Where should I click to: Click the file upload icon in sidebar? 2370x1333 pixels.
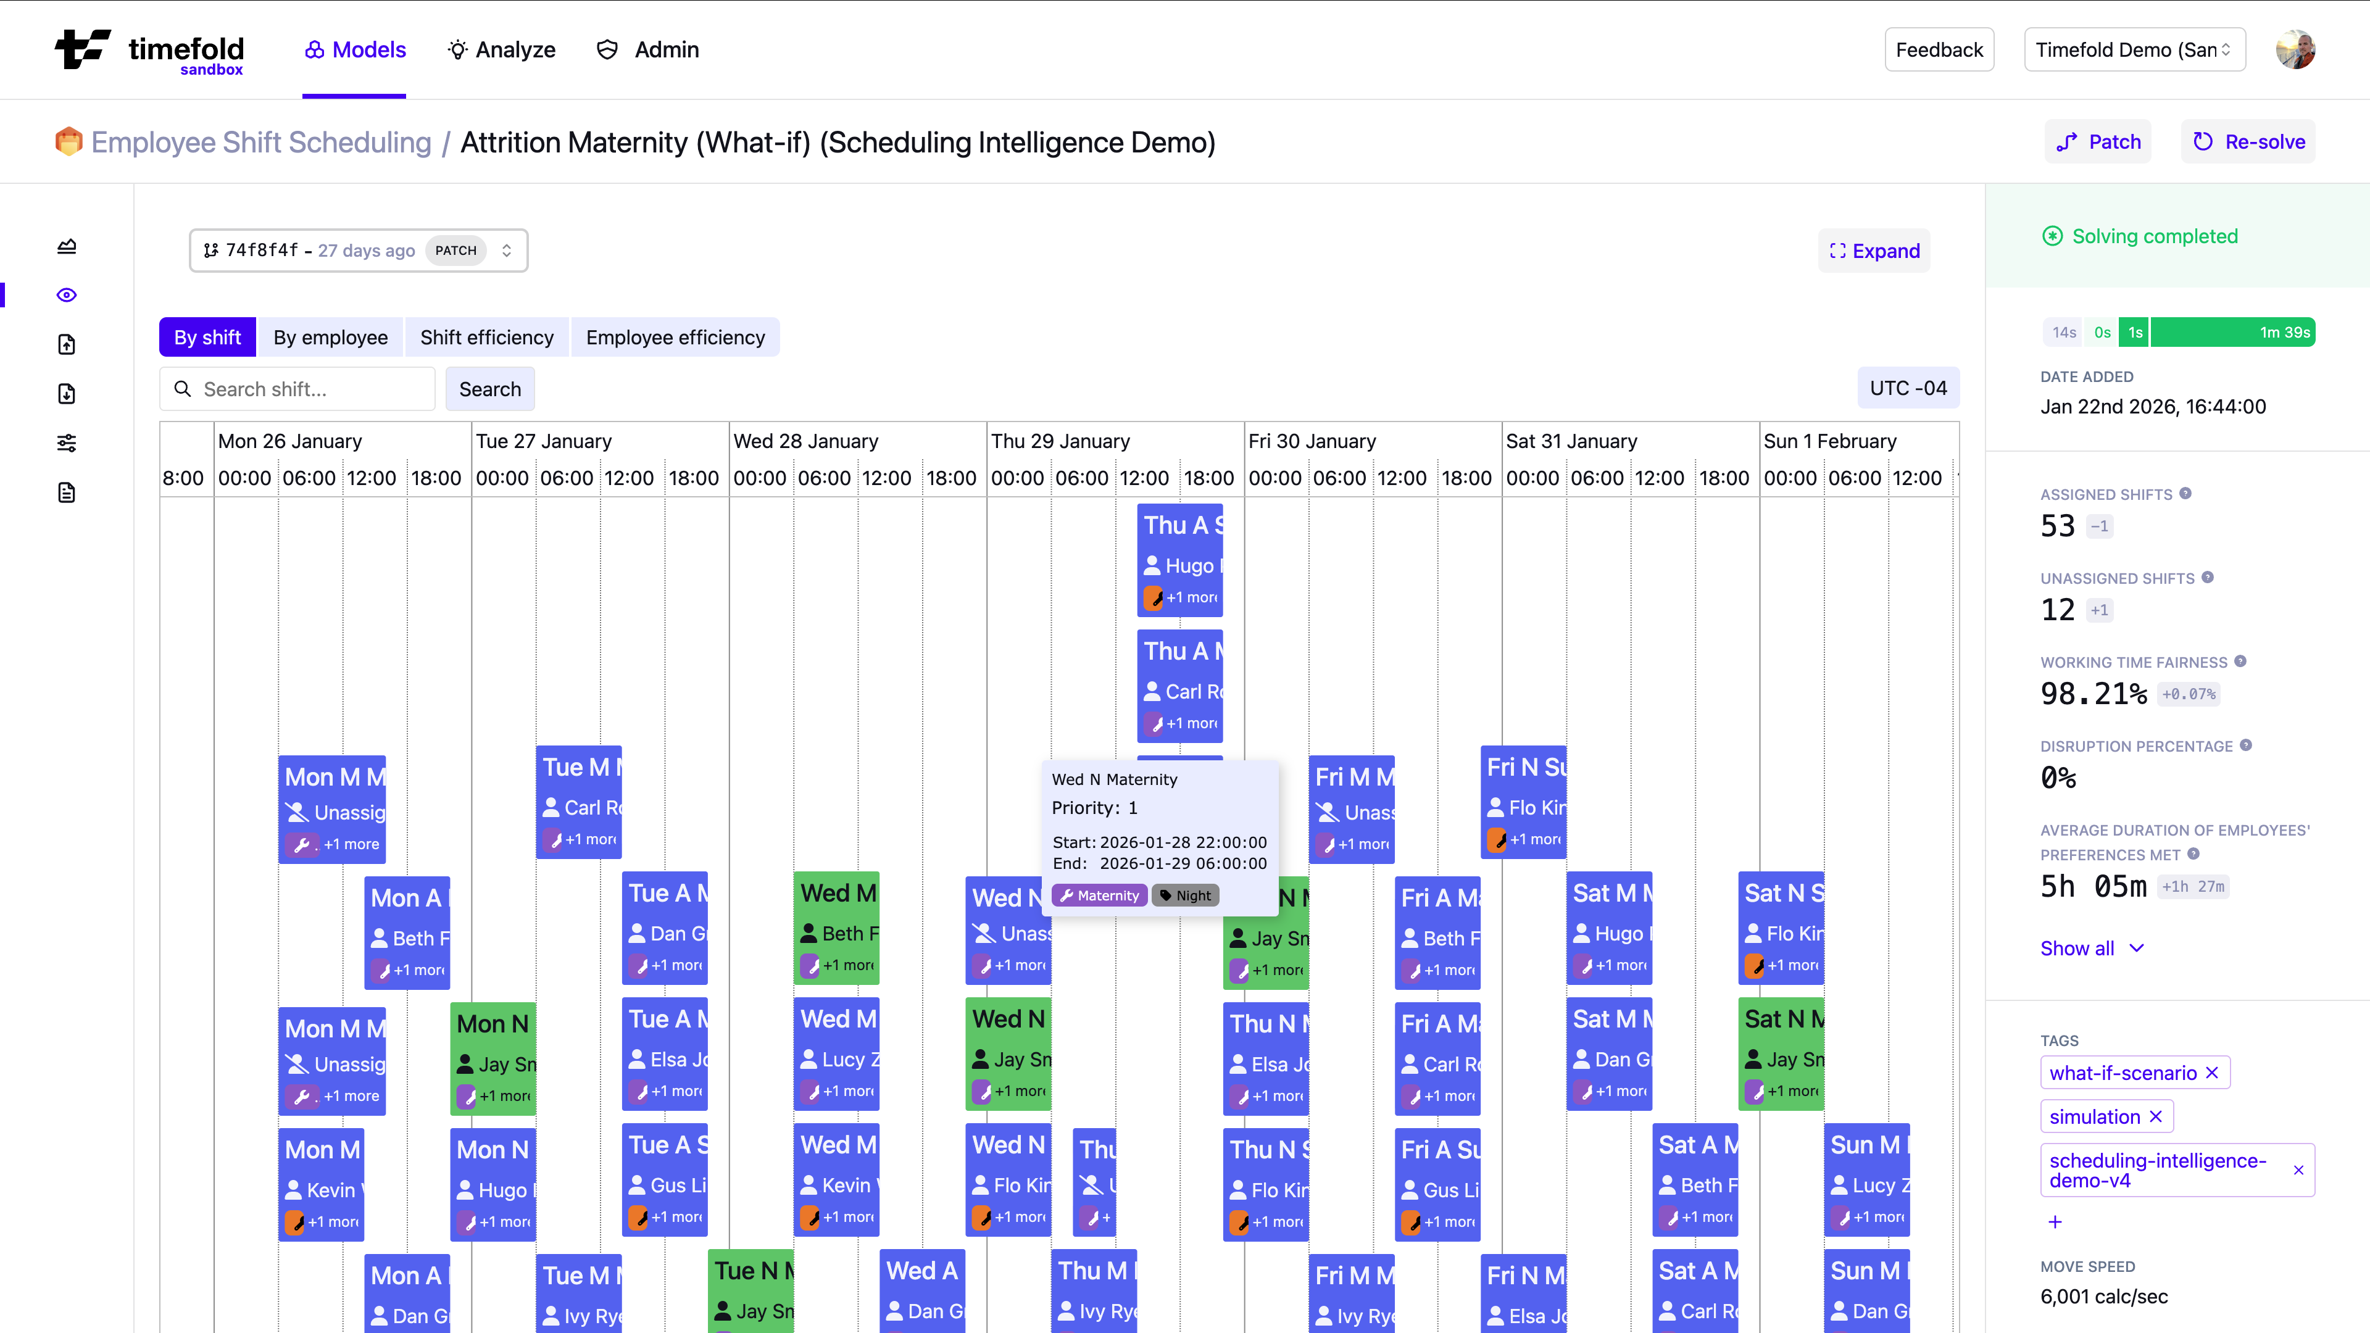coord(66,344)
